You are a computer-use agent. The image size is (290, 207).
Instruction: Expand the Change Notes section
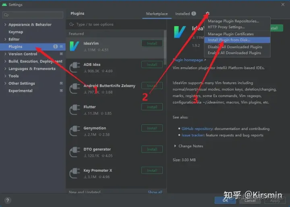click(x=175, y=146)
